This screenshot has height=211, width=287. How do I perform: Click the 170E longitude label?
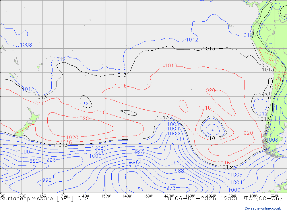tap(22, 196)
